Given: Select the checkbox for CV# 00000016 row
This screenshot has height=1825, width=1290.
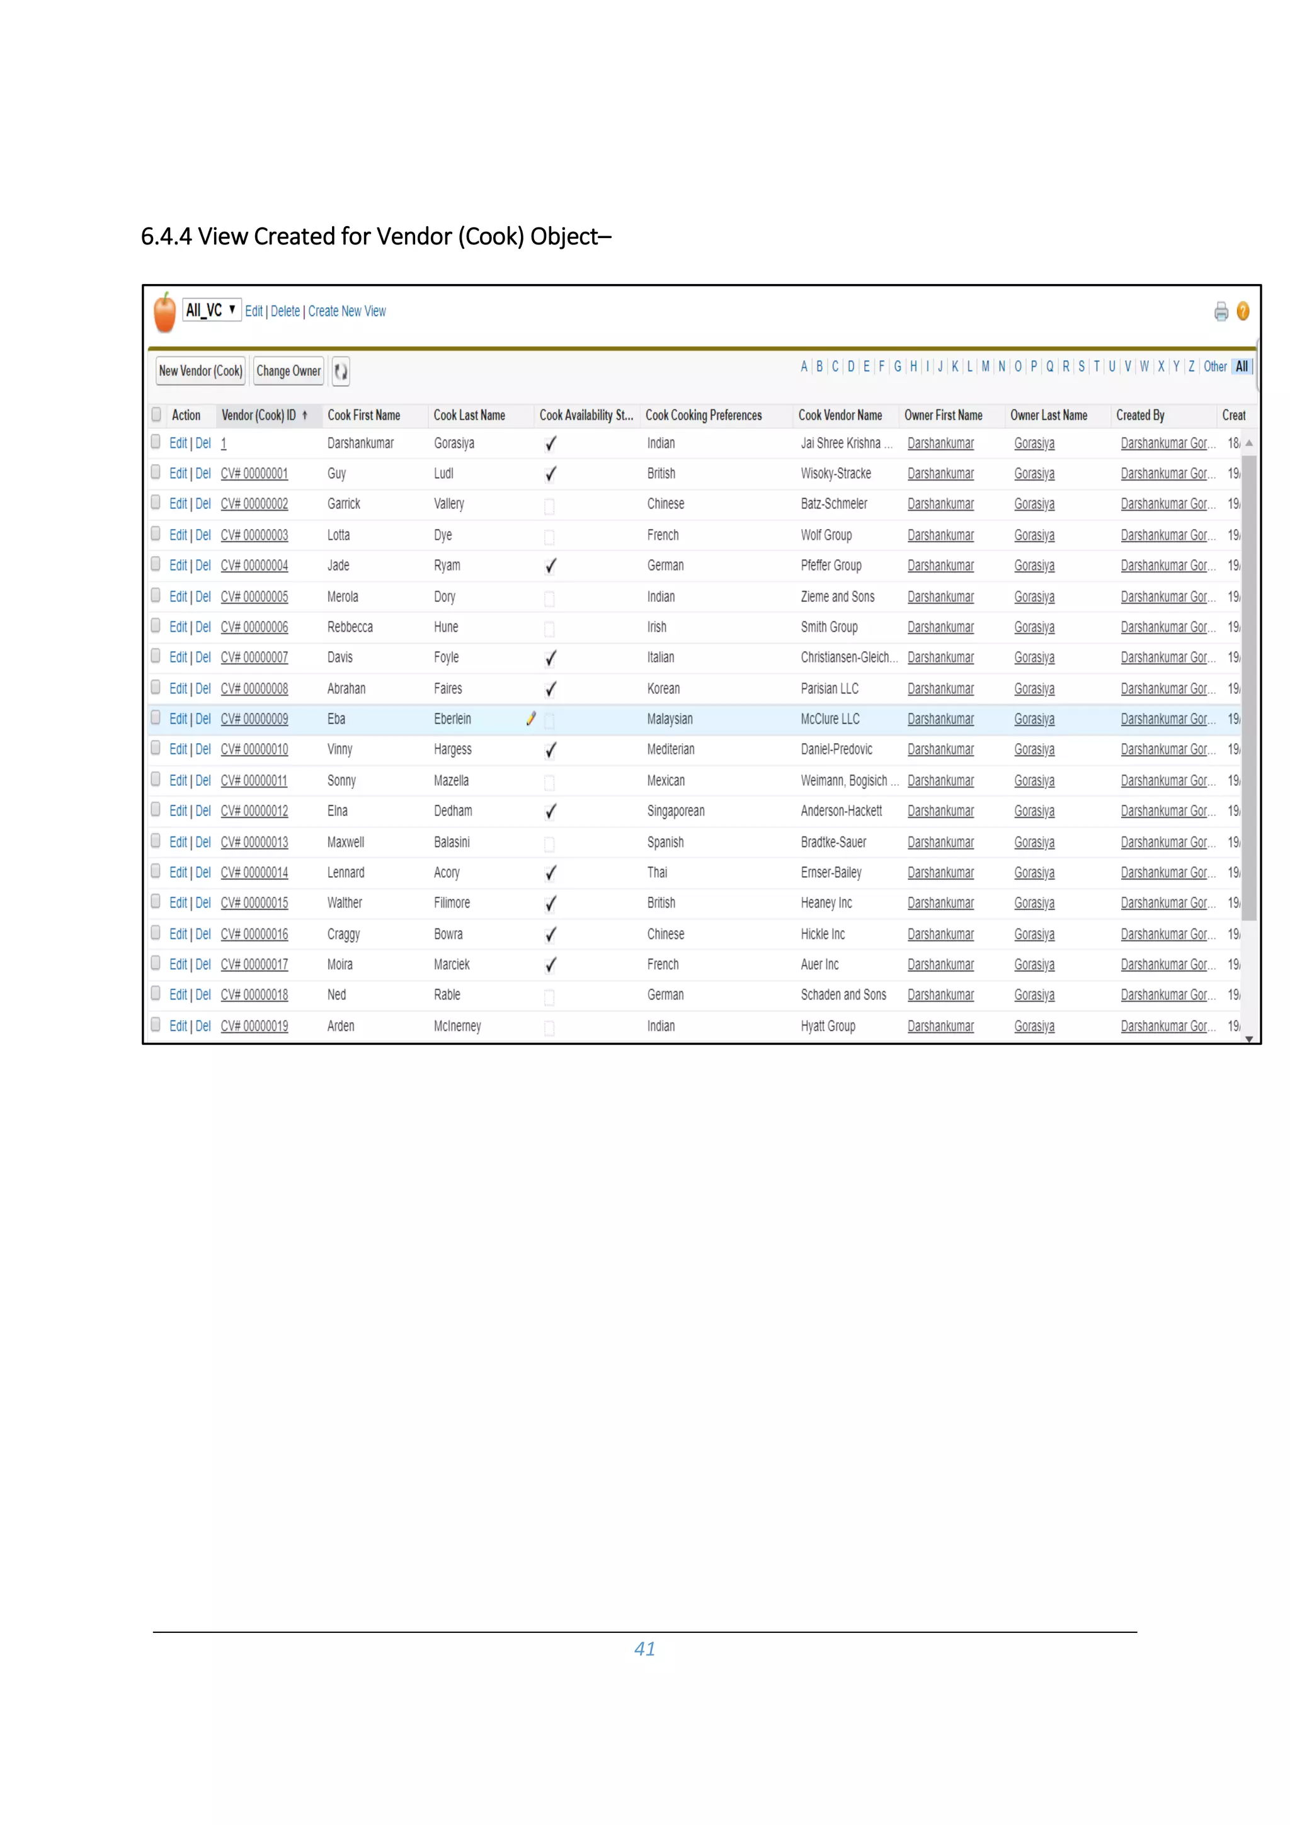Looking at the screenshot, I should click(x=156, y=933).
